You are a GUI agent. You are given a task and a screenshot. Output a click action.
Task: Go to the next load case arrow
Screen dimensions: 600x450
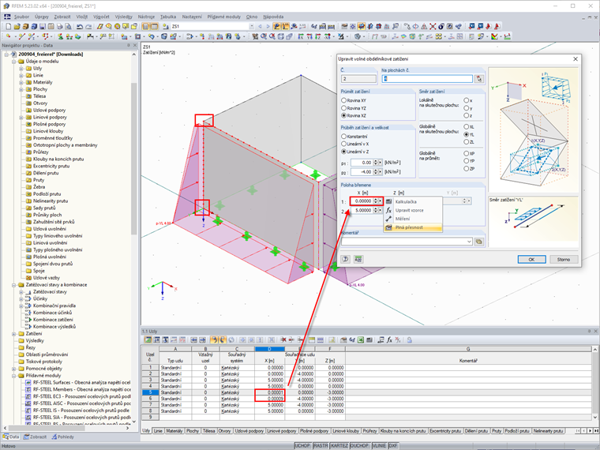[x=268, y=26]
